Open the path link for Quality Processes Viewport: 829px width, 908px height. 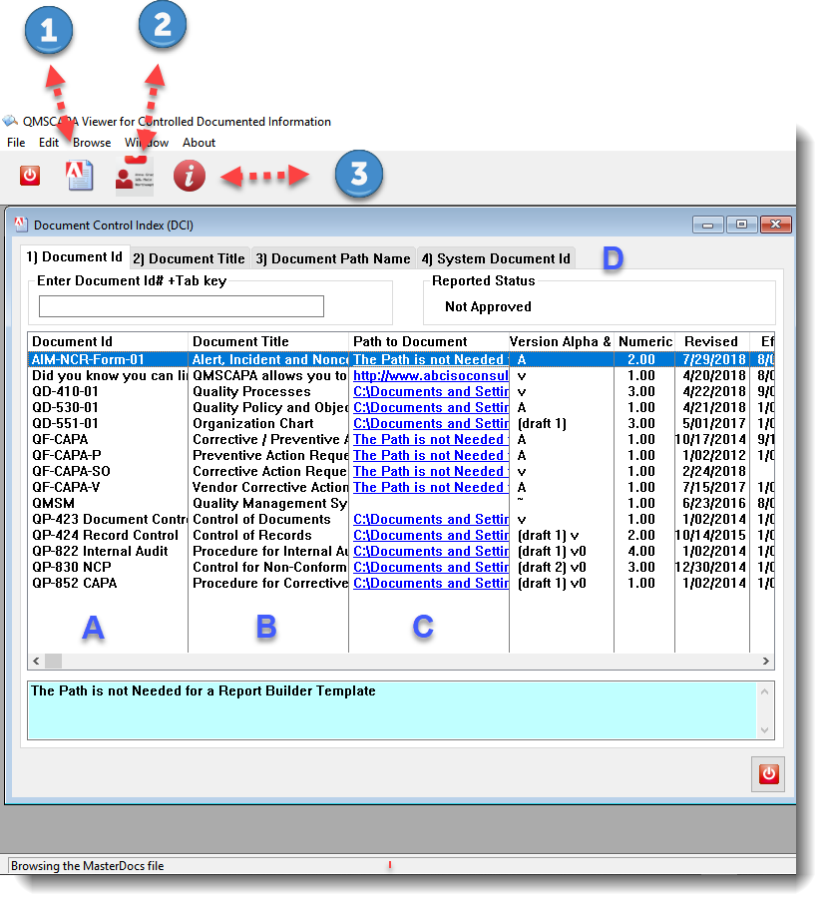[x=430, y=391]
